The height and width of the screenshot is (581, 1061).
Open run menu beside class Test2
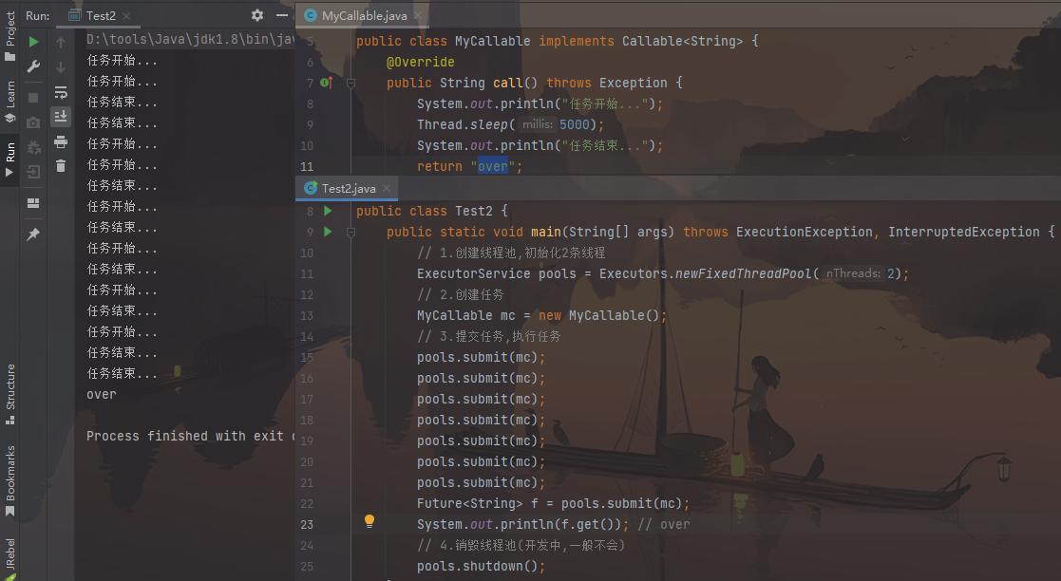pyautogui.click(x=328, y=211)
